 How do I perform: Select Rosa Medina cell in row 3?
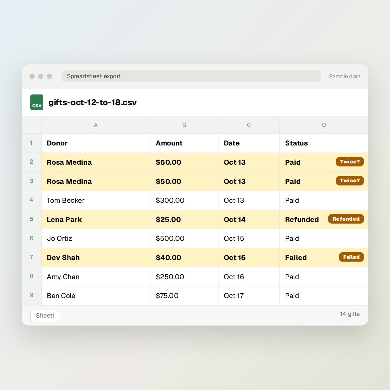(x=96, y=181)
